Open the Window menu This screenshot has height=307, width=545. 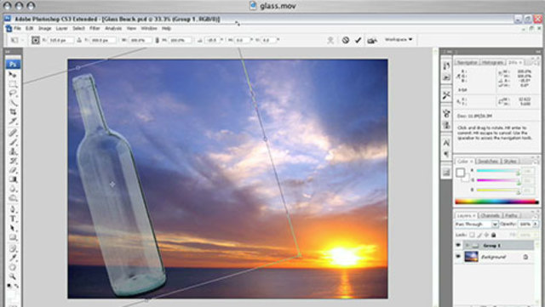(x=149, y=28)
